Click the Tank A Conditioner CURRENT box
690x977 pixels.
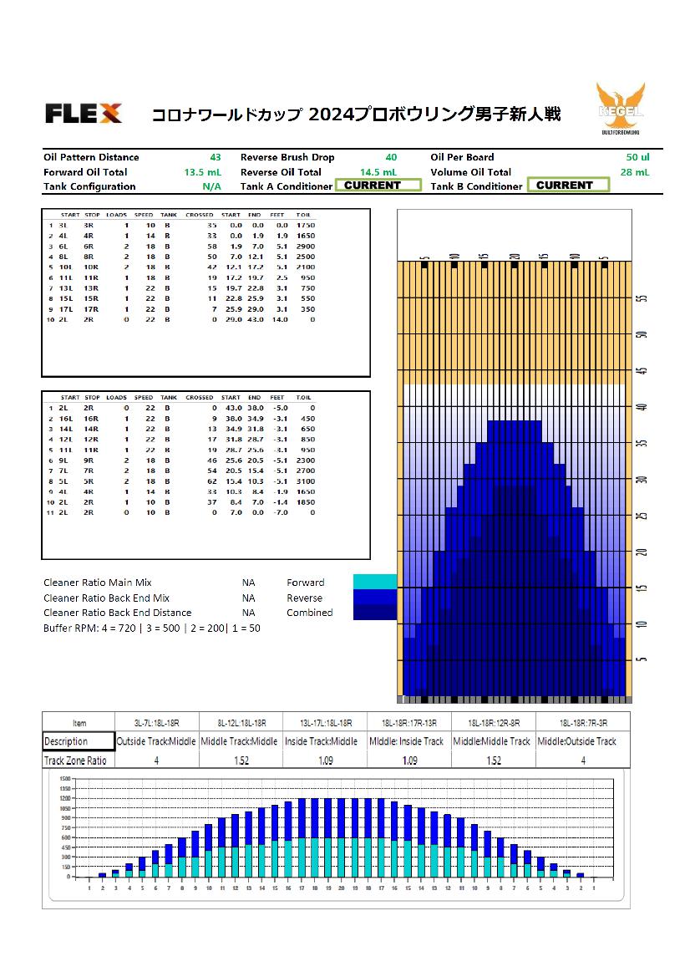click(378, 185)
